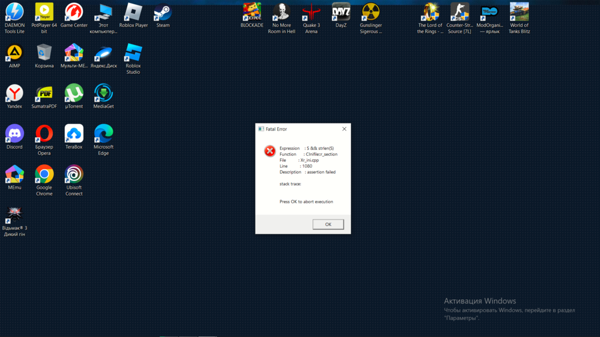
Task: Open Counter-Strike Source shortcut
Action: (x=460, y=18)
